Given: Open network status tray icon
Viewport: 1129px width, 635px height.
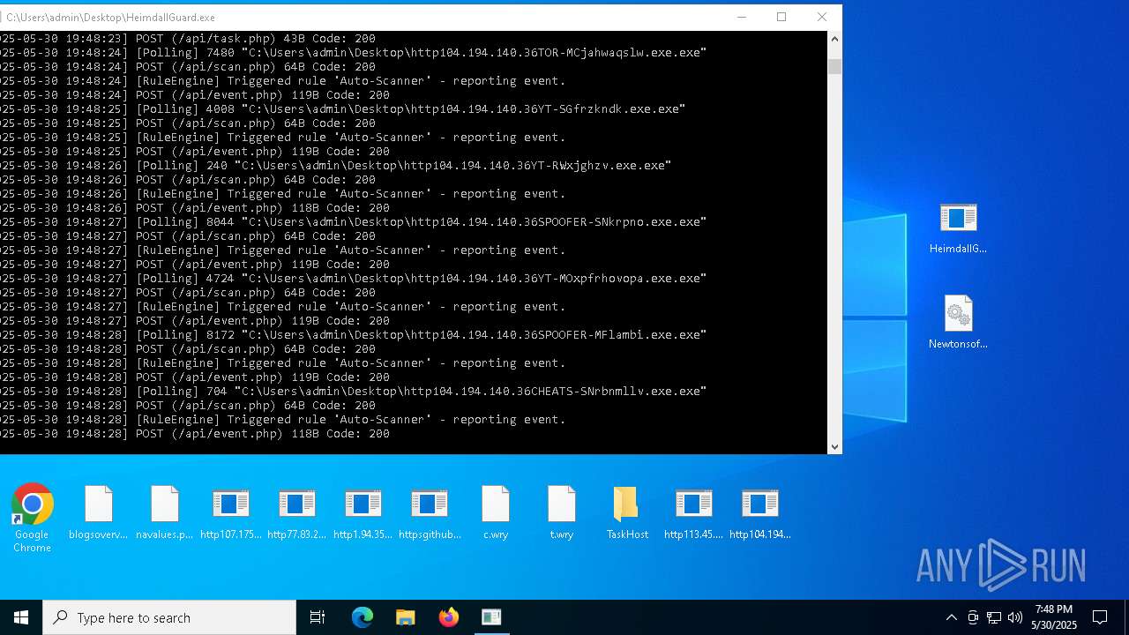Looking at the screenshot, I should (994, 617).
